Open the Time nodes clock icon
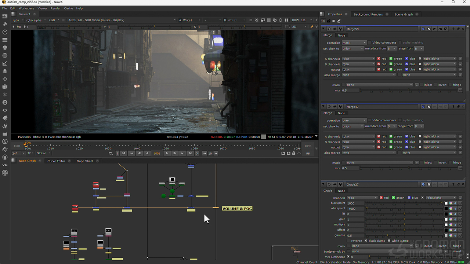Viewport: 470px width, 264px height. (x=5, y=32)
